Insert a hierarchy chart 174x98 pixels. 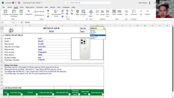[x=68, y=11]
